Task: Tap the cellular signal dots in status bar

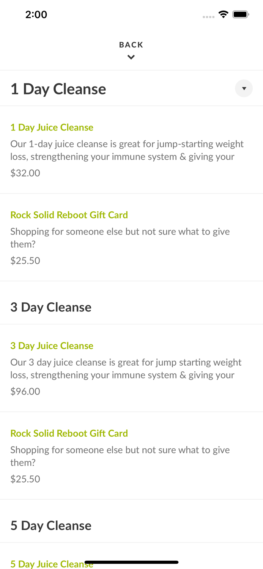Action: tap(208, 17)
